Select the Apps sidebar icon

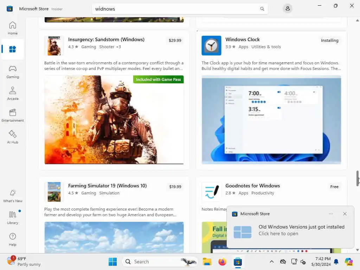click(13, 49)
